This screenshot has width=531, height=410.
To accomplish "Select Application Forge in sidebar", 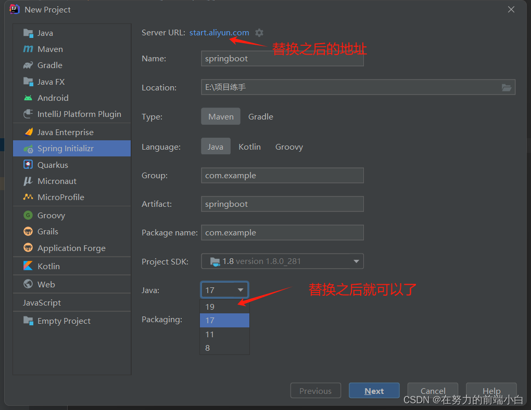I will (72, 248).
